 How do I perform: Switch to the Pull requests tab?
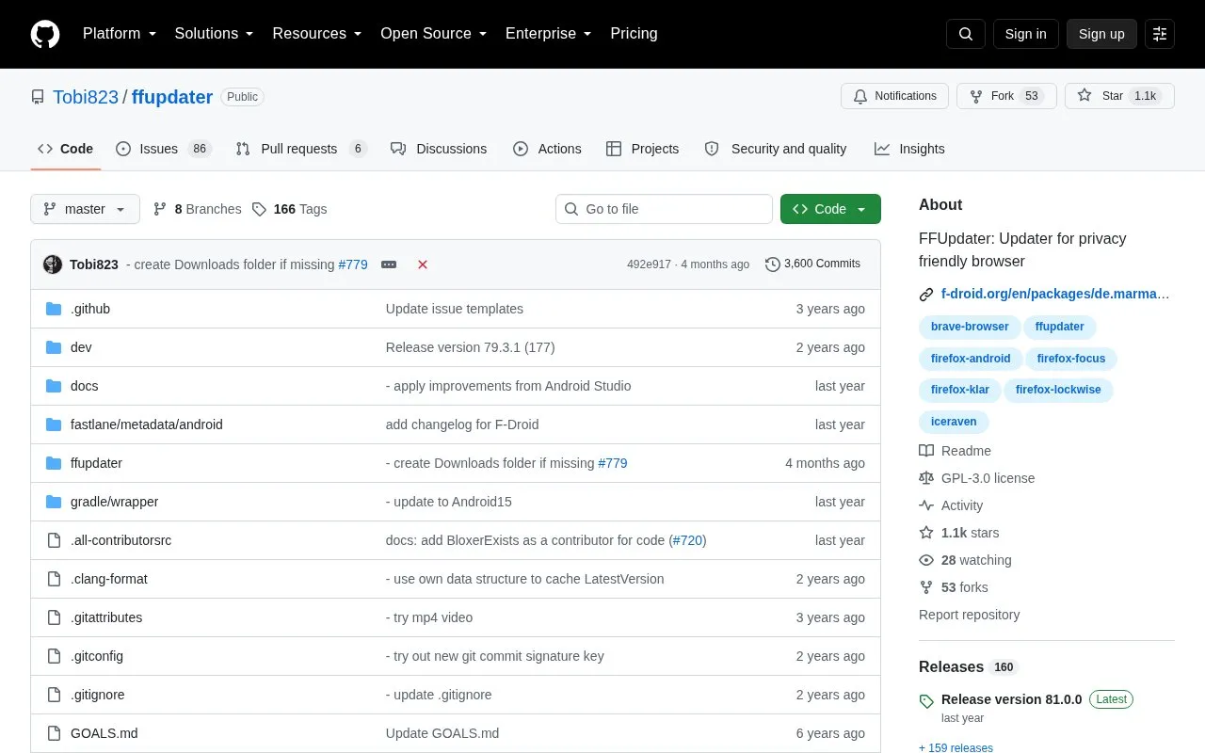pyautogui.click(x=301, y=149)
